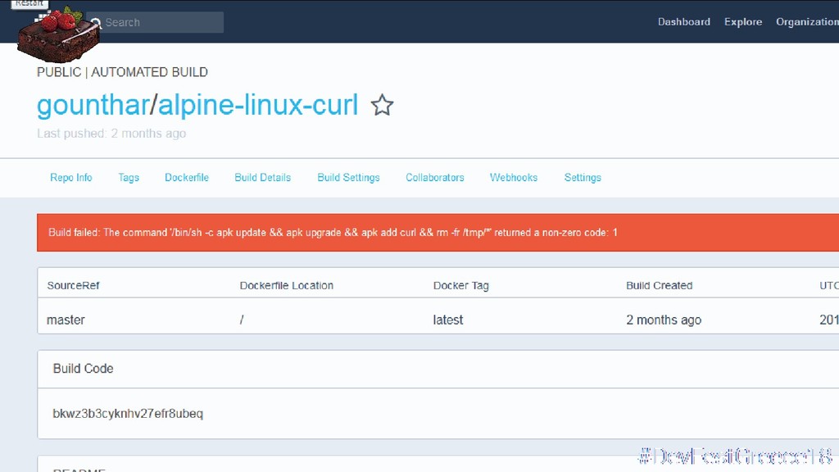Viewport: 839px width, 472px height.
Task: Open the Build Details tab
Action: click(x=263, y=178)
